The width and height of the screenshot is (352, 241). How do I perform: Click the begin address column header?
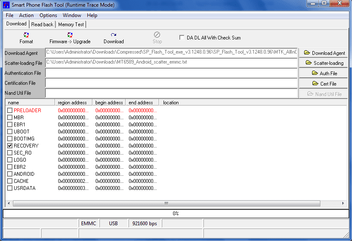click(109, 103)
